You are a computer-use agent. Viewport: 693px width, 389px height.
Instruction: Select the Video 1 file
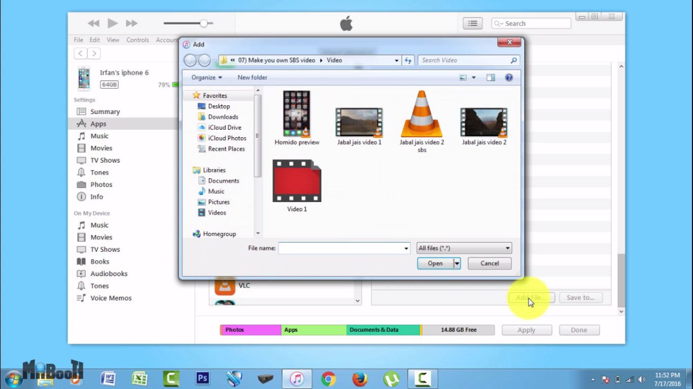[297, 186]
